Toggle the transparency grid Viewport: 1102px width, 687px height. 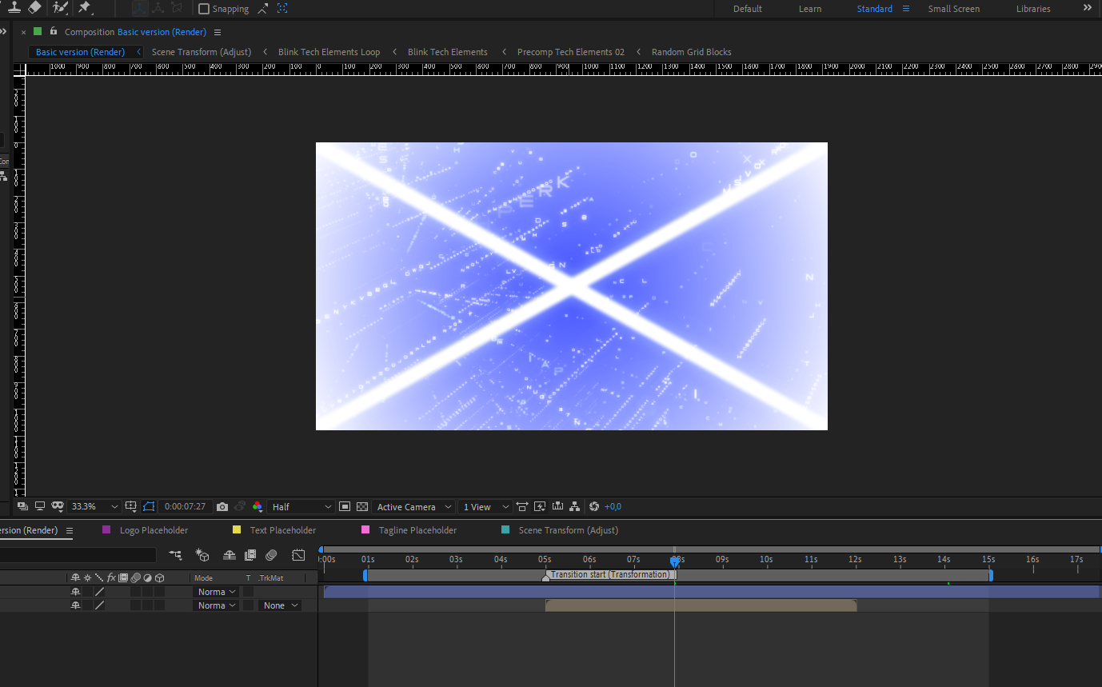(362, 506)
